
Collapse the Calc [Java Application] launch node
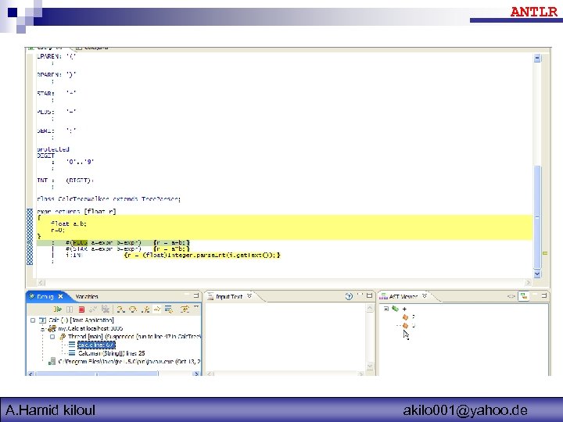tap(33, 320)
